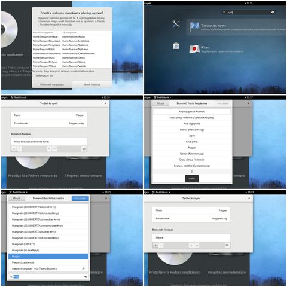Click magnifier icon in layout search field
Viewport: 287px width, 287px height.
[x=11, y=277]
